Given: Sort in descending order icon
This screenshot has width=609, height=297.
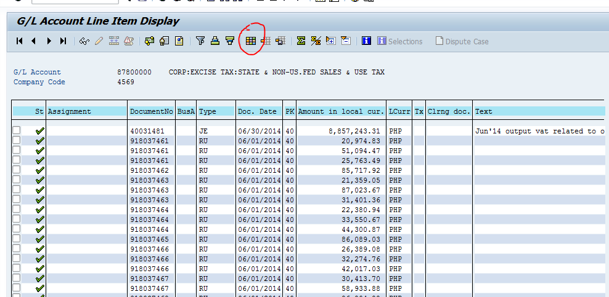Looking at the screenshot, I should [x=231, y=40].
